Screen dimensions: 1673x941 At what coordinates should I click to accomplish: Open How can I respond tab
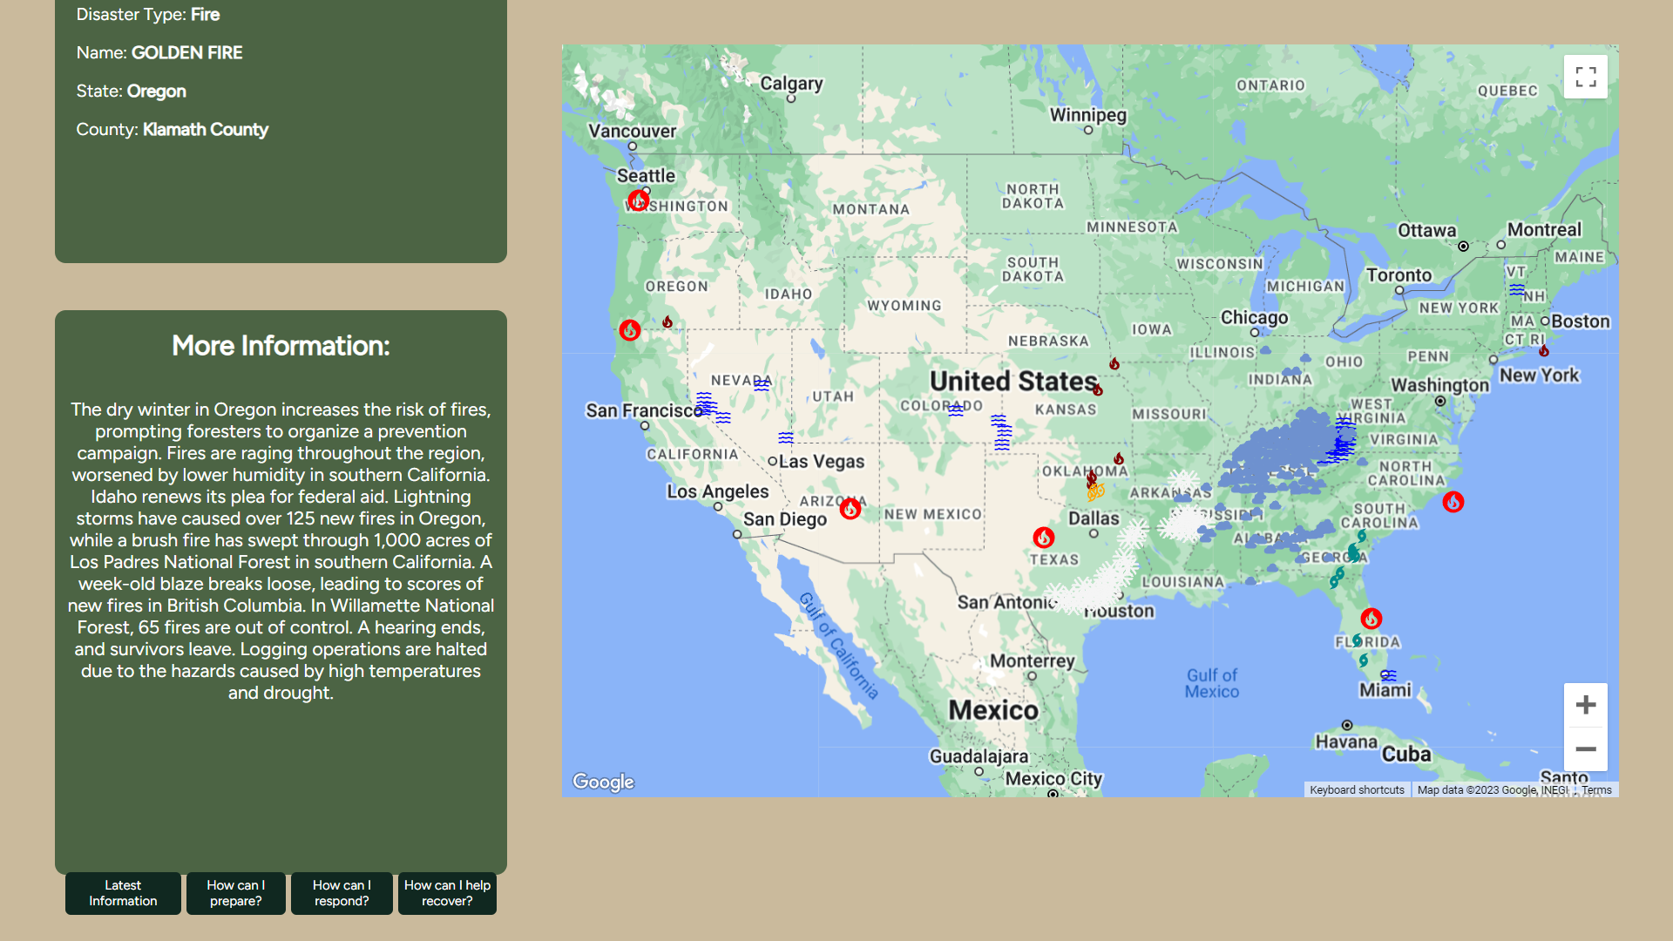(342, 893)
